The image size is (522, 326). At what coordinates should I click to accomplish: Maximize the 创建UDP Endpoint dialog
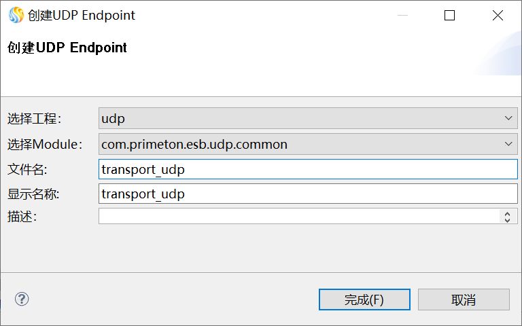[449, 16]
